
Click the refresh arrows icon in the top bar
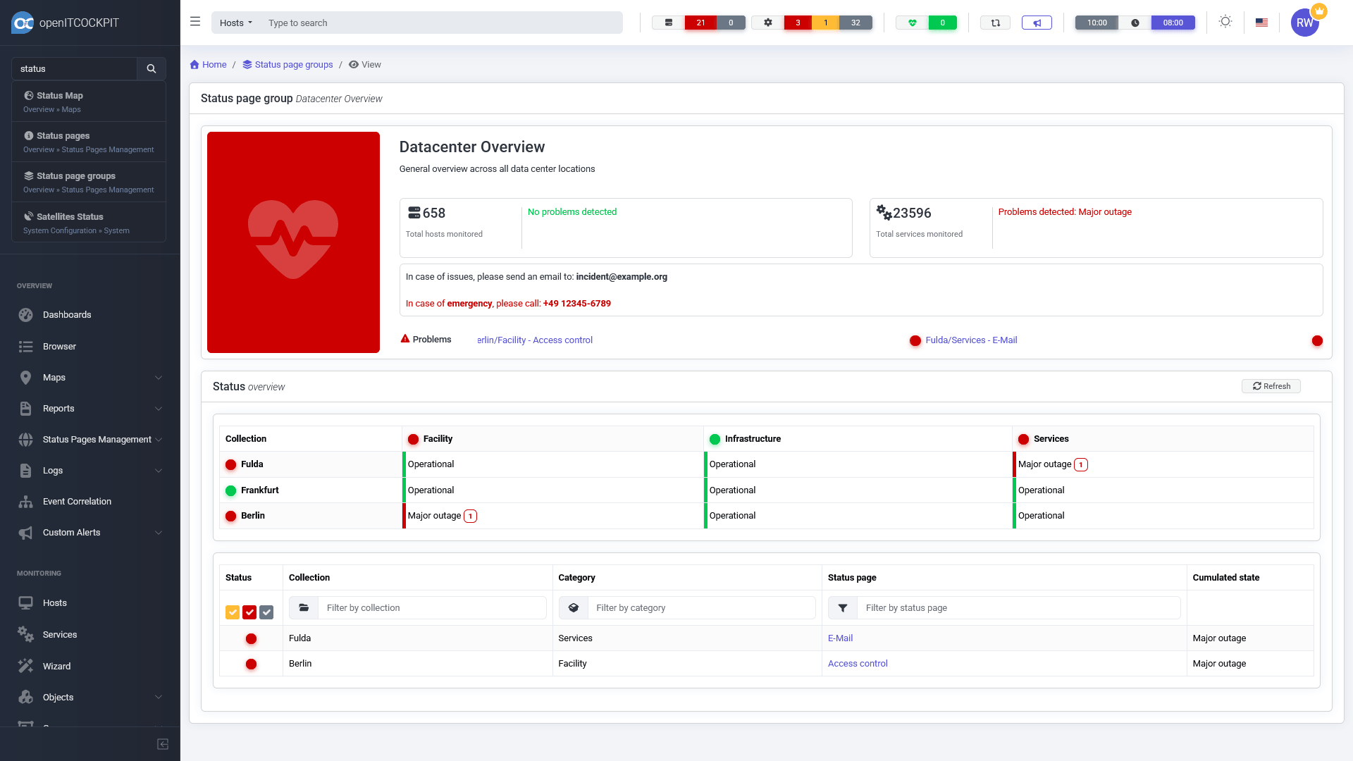995,23
